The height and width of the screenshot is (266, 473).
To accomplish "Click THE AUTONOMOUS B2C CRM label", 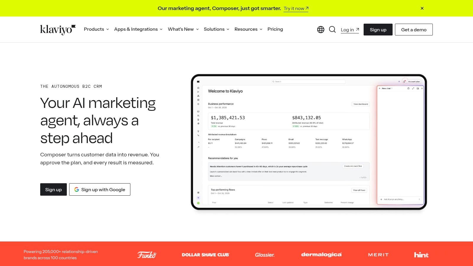I will (71, 86).
